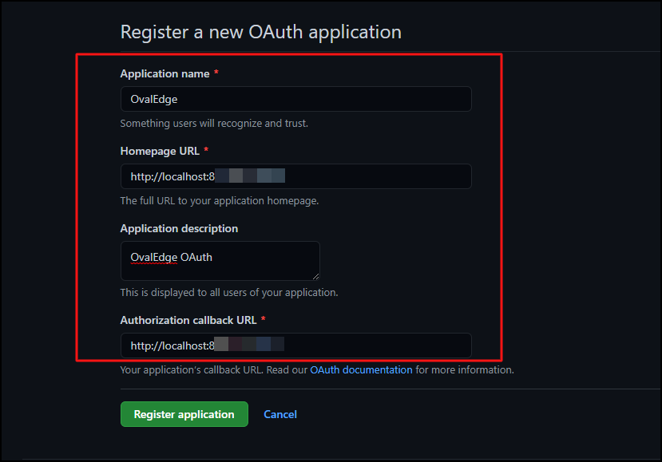Click the underlined word OvalEdge in description
The height and width of the screenshot is (462, 662).
(154, 257)
